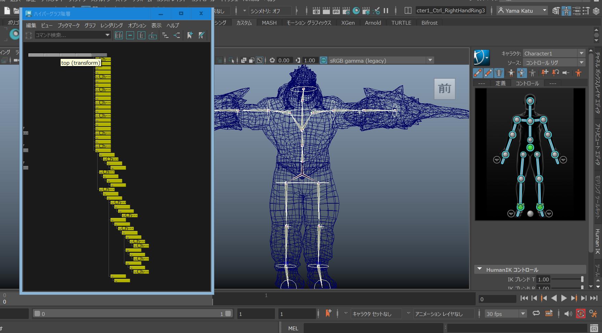The height and width of the screenshot is (333, 602).
Task: Switch Hypergraph to input/output connections icon
Action: click(x=177, y=35)
